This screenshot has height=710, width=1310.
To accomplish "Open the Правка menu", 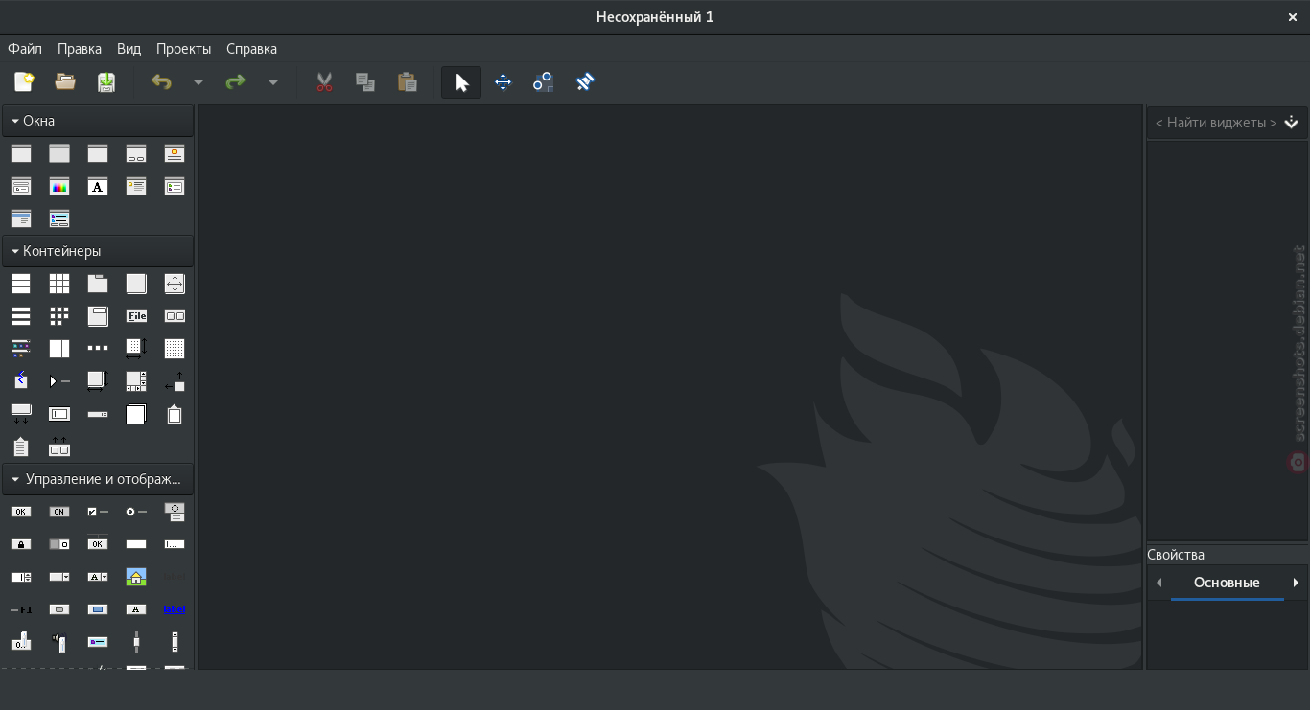I will click(x=80, y=49).
